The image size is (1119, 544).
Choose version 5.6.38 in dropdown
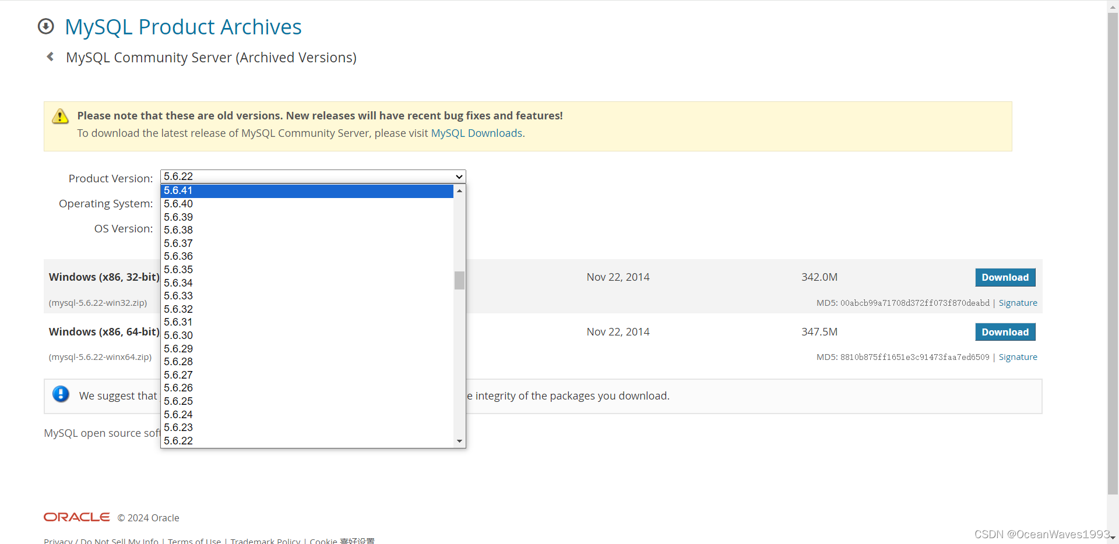(x=307, y=230)
